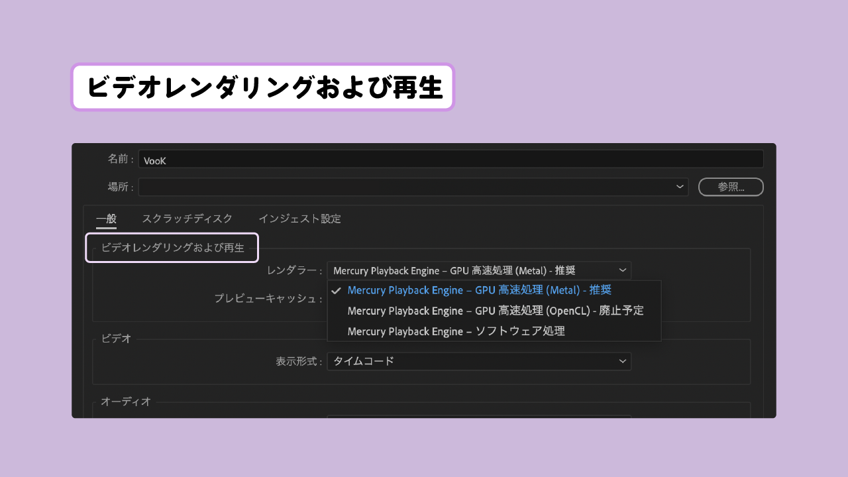Click the 場所 field chevron arrow
The height and width of the screenshot is (477, 848).
679,186
